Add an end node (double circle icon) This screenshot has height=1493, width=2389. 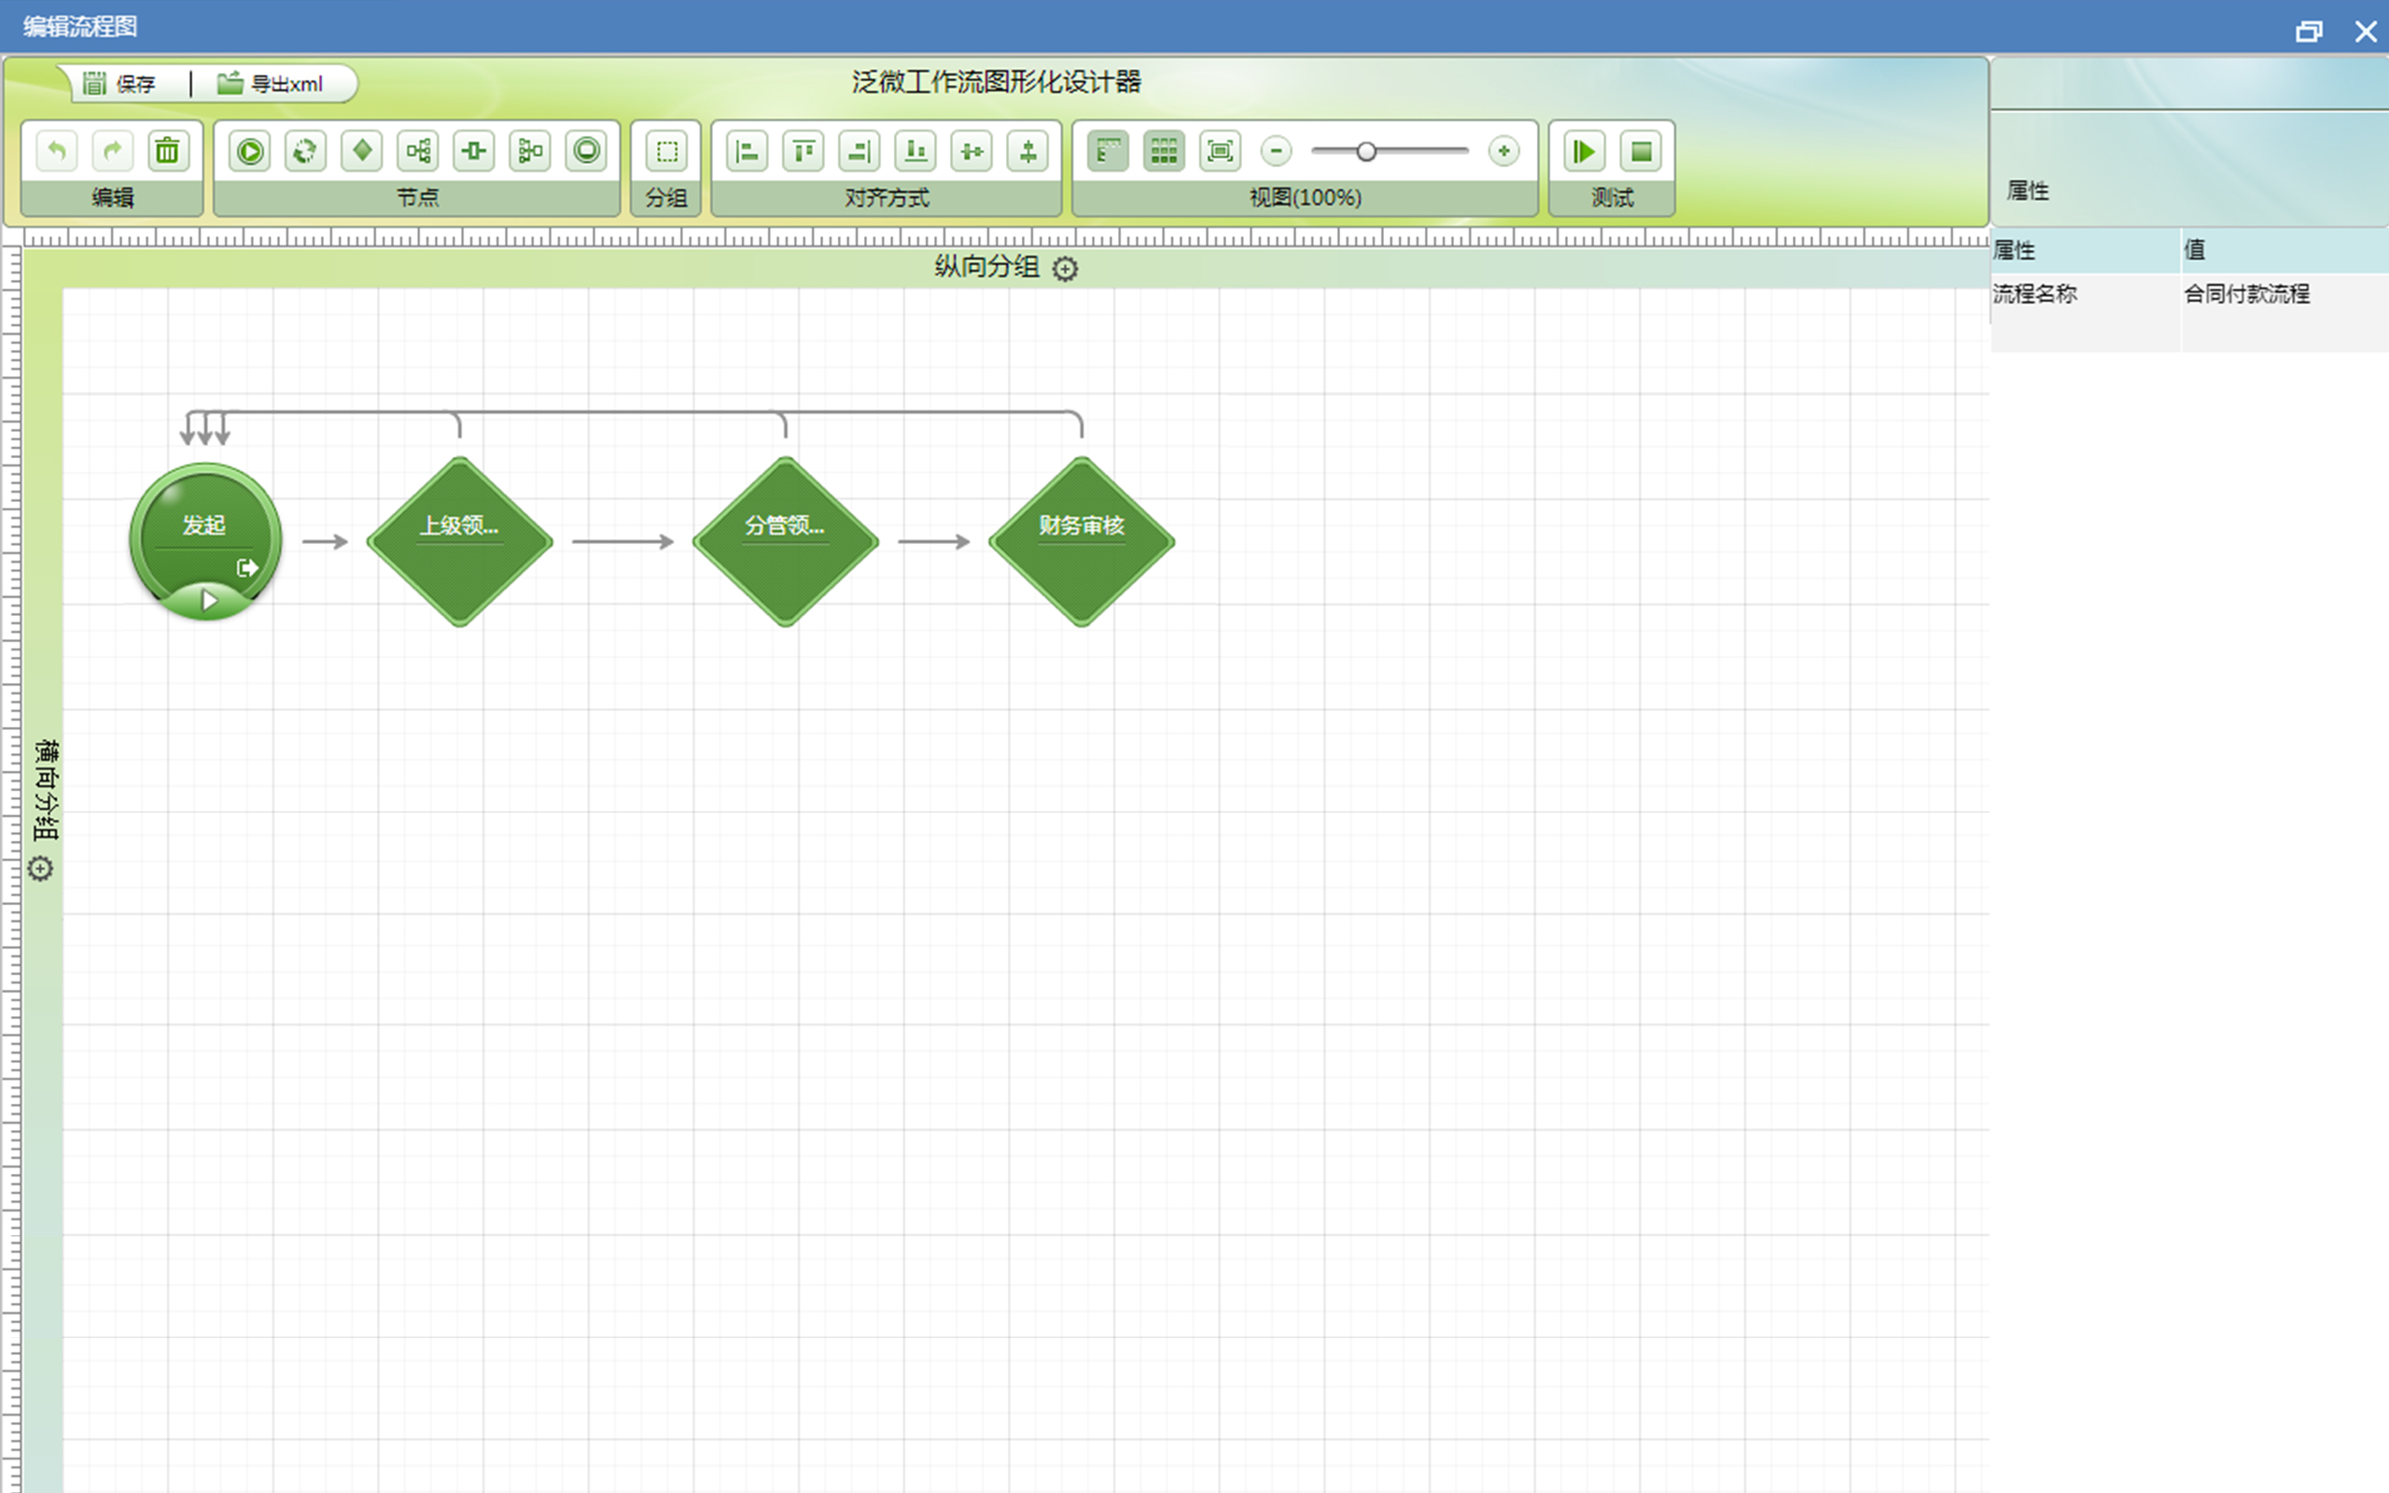point(586,151)
